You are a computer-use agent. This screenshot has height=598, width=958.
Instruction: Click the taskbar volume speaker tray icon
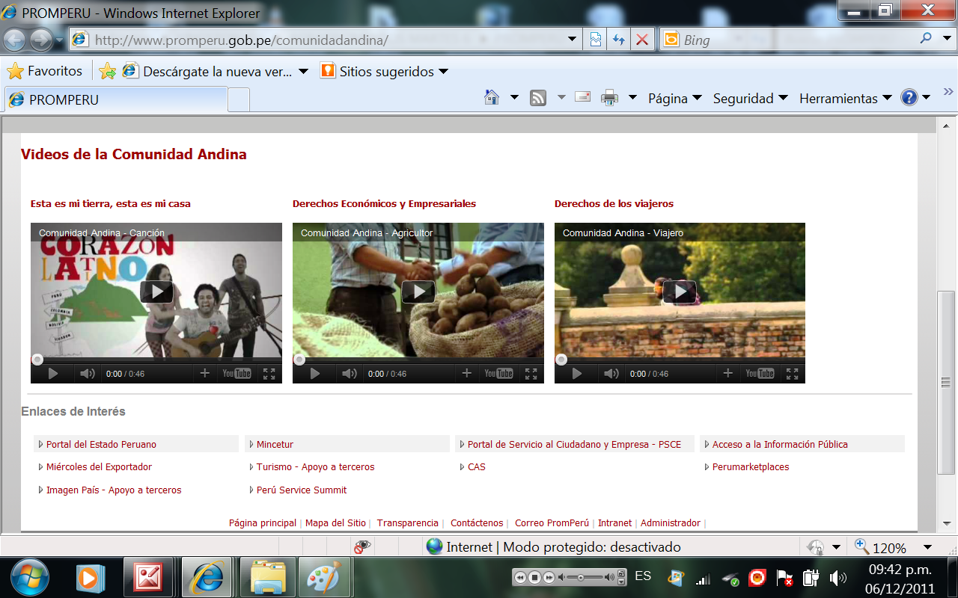(838, 578)
